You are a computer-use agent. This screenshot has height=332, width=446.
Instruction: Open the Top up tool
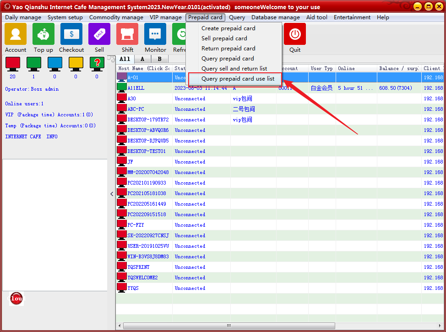tap(44, 35)
